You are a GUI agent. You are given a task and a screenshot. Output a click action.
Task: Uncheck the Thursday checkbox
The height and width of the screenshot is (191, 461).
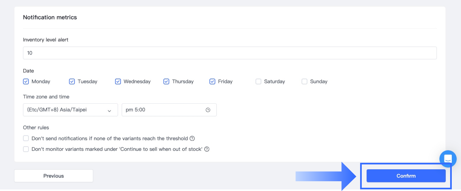[166, 82]
